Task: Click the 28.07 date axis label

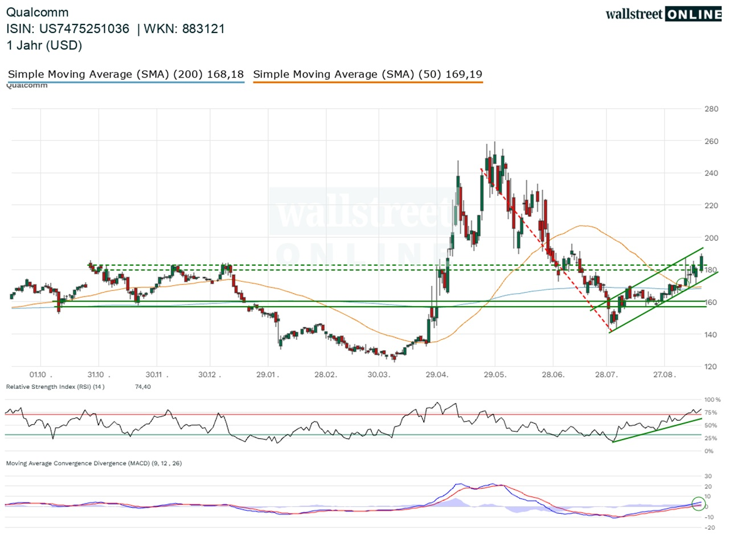Action: click(x=607, y=374)
